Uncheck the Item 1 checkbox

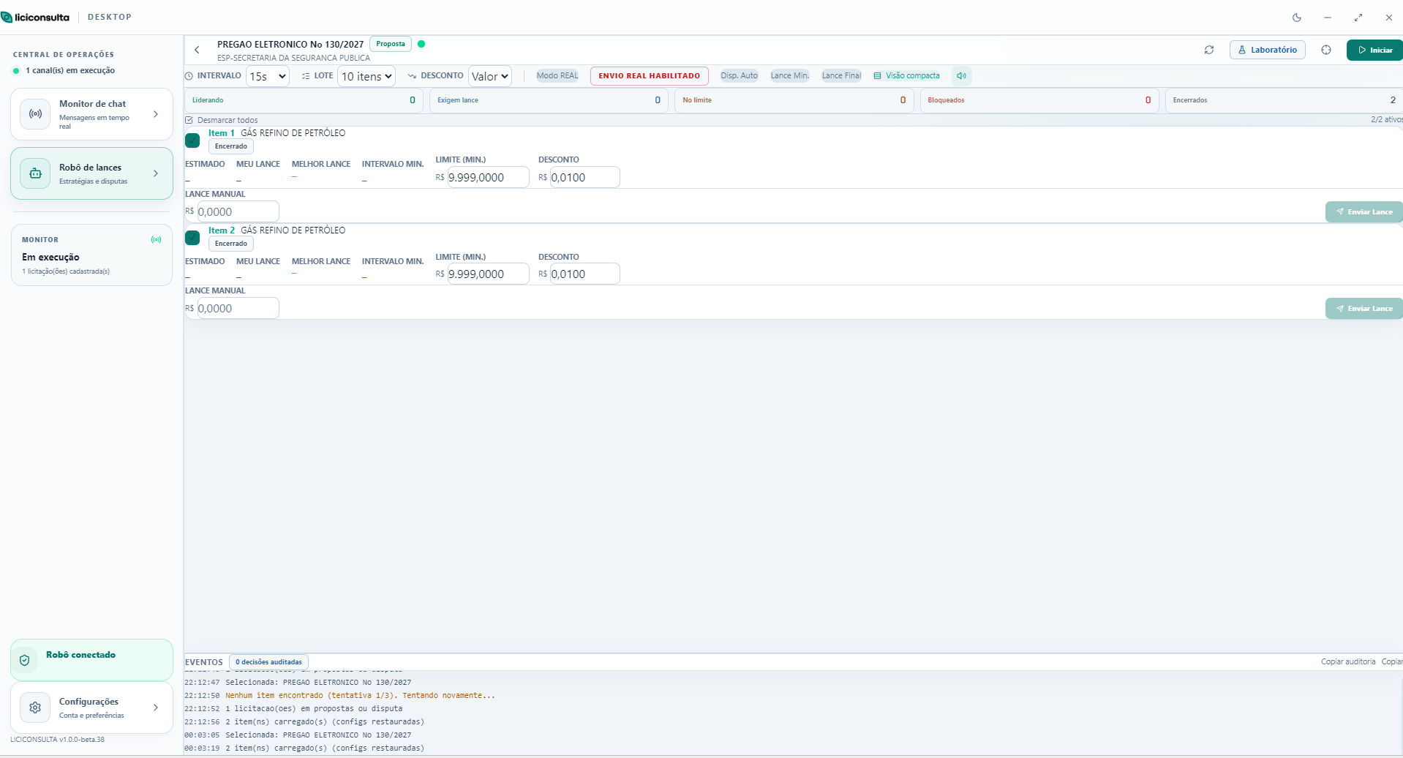pos(192,140)
